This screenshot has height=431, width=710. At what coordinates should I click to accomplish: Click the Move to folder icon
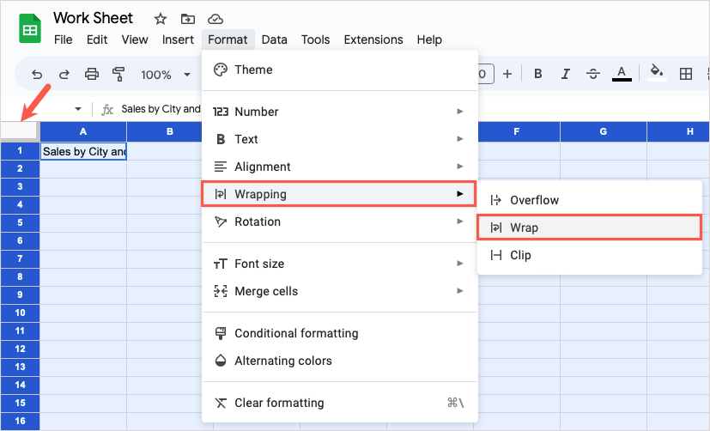tap(188, 18)
